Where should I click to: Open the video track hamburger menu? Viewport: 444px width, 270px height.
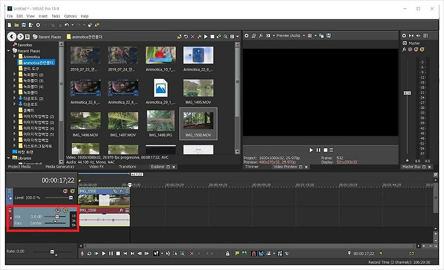(x=9, y=191)
